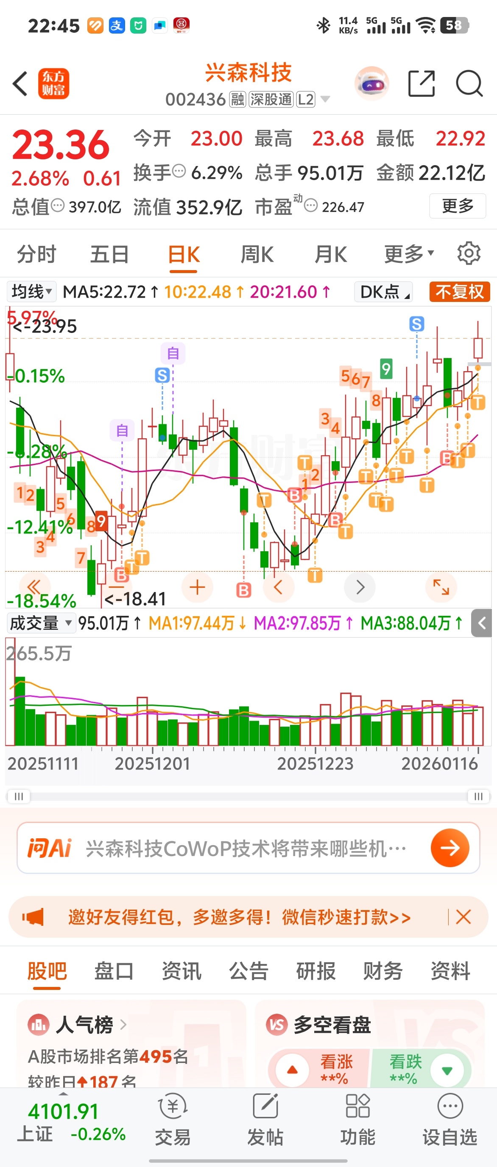Image resolution: width=497 pixels, height=1167 pixels.
Task: Tap the 上证 4101.91 index value
Action: click(63, 1112)
